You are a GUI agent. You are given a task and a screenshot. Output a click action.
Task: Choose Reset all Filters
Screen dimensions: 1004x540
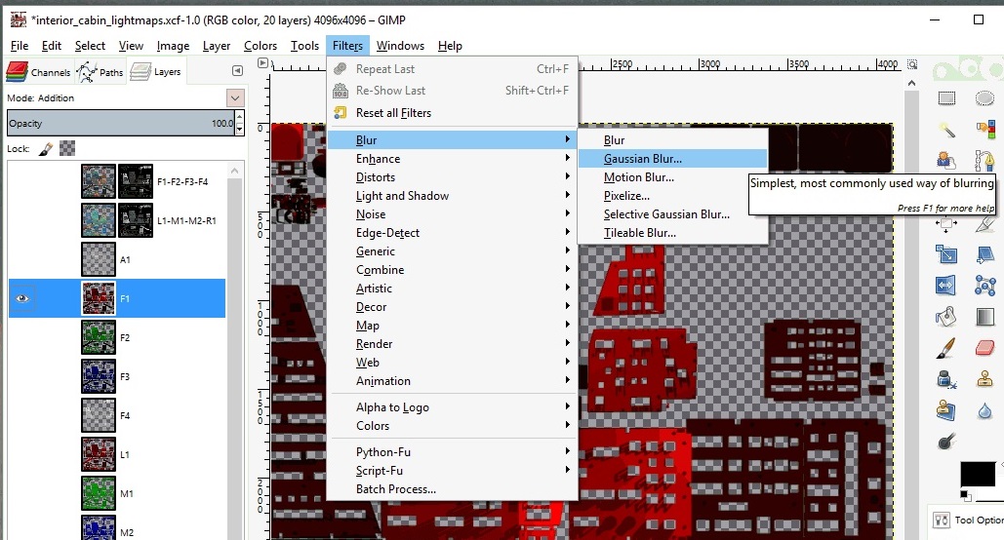[x=393, y=113]
